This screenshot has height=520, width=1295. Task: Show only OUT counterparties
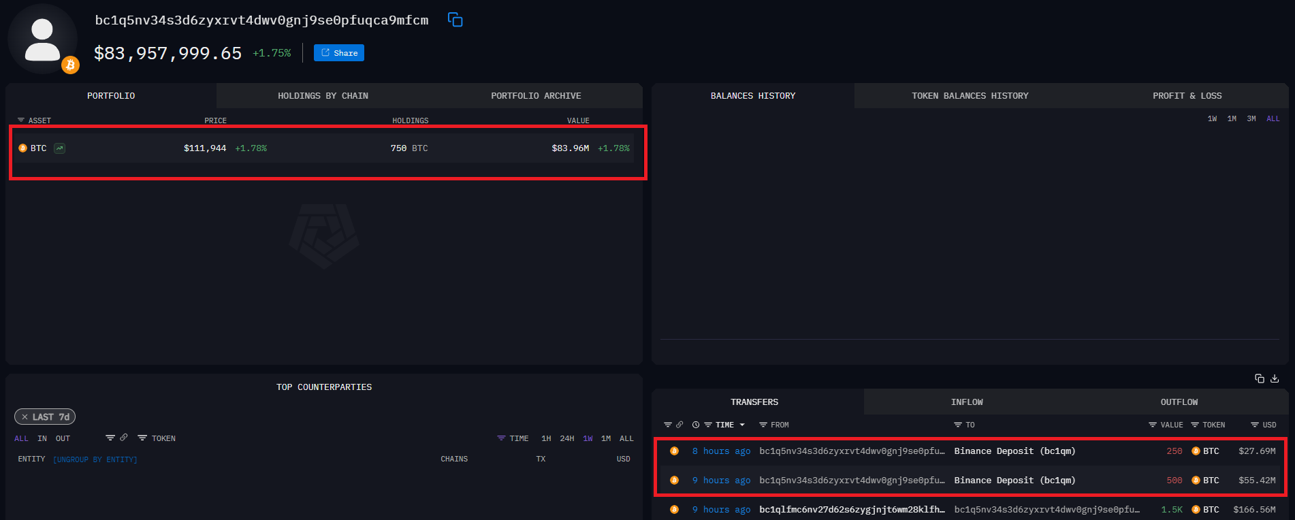click(x=63, y=439)
